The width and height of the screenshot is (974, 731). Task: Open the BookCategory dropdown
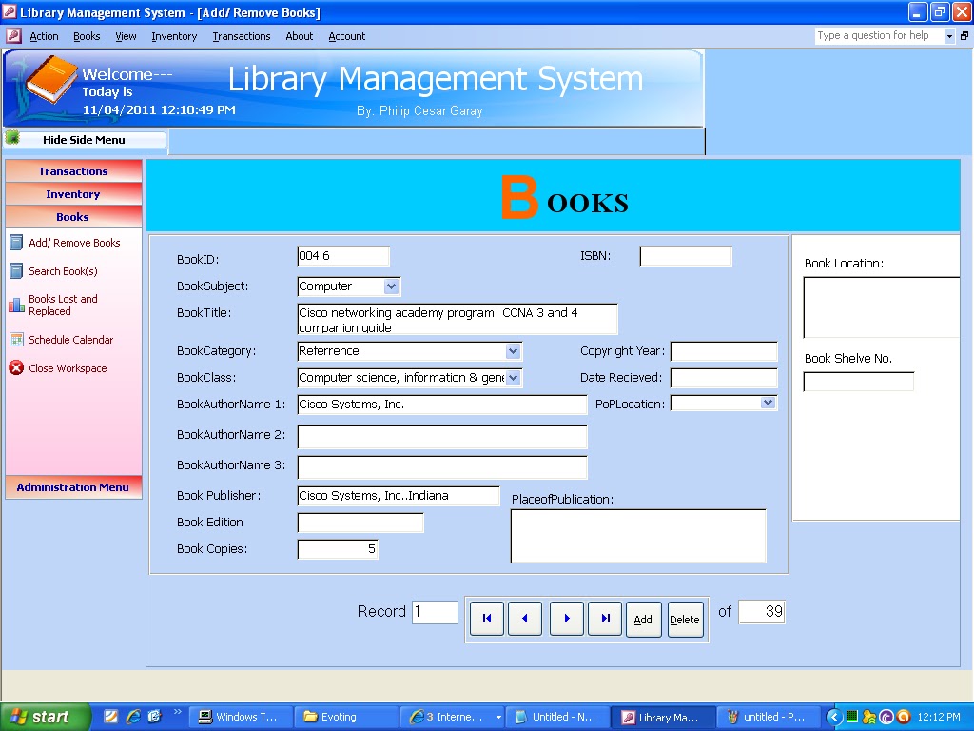tap(513, 351)
